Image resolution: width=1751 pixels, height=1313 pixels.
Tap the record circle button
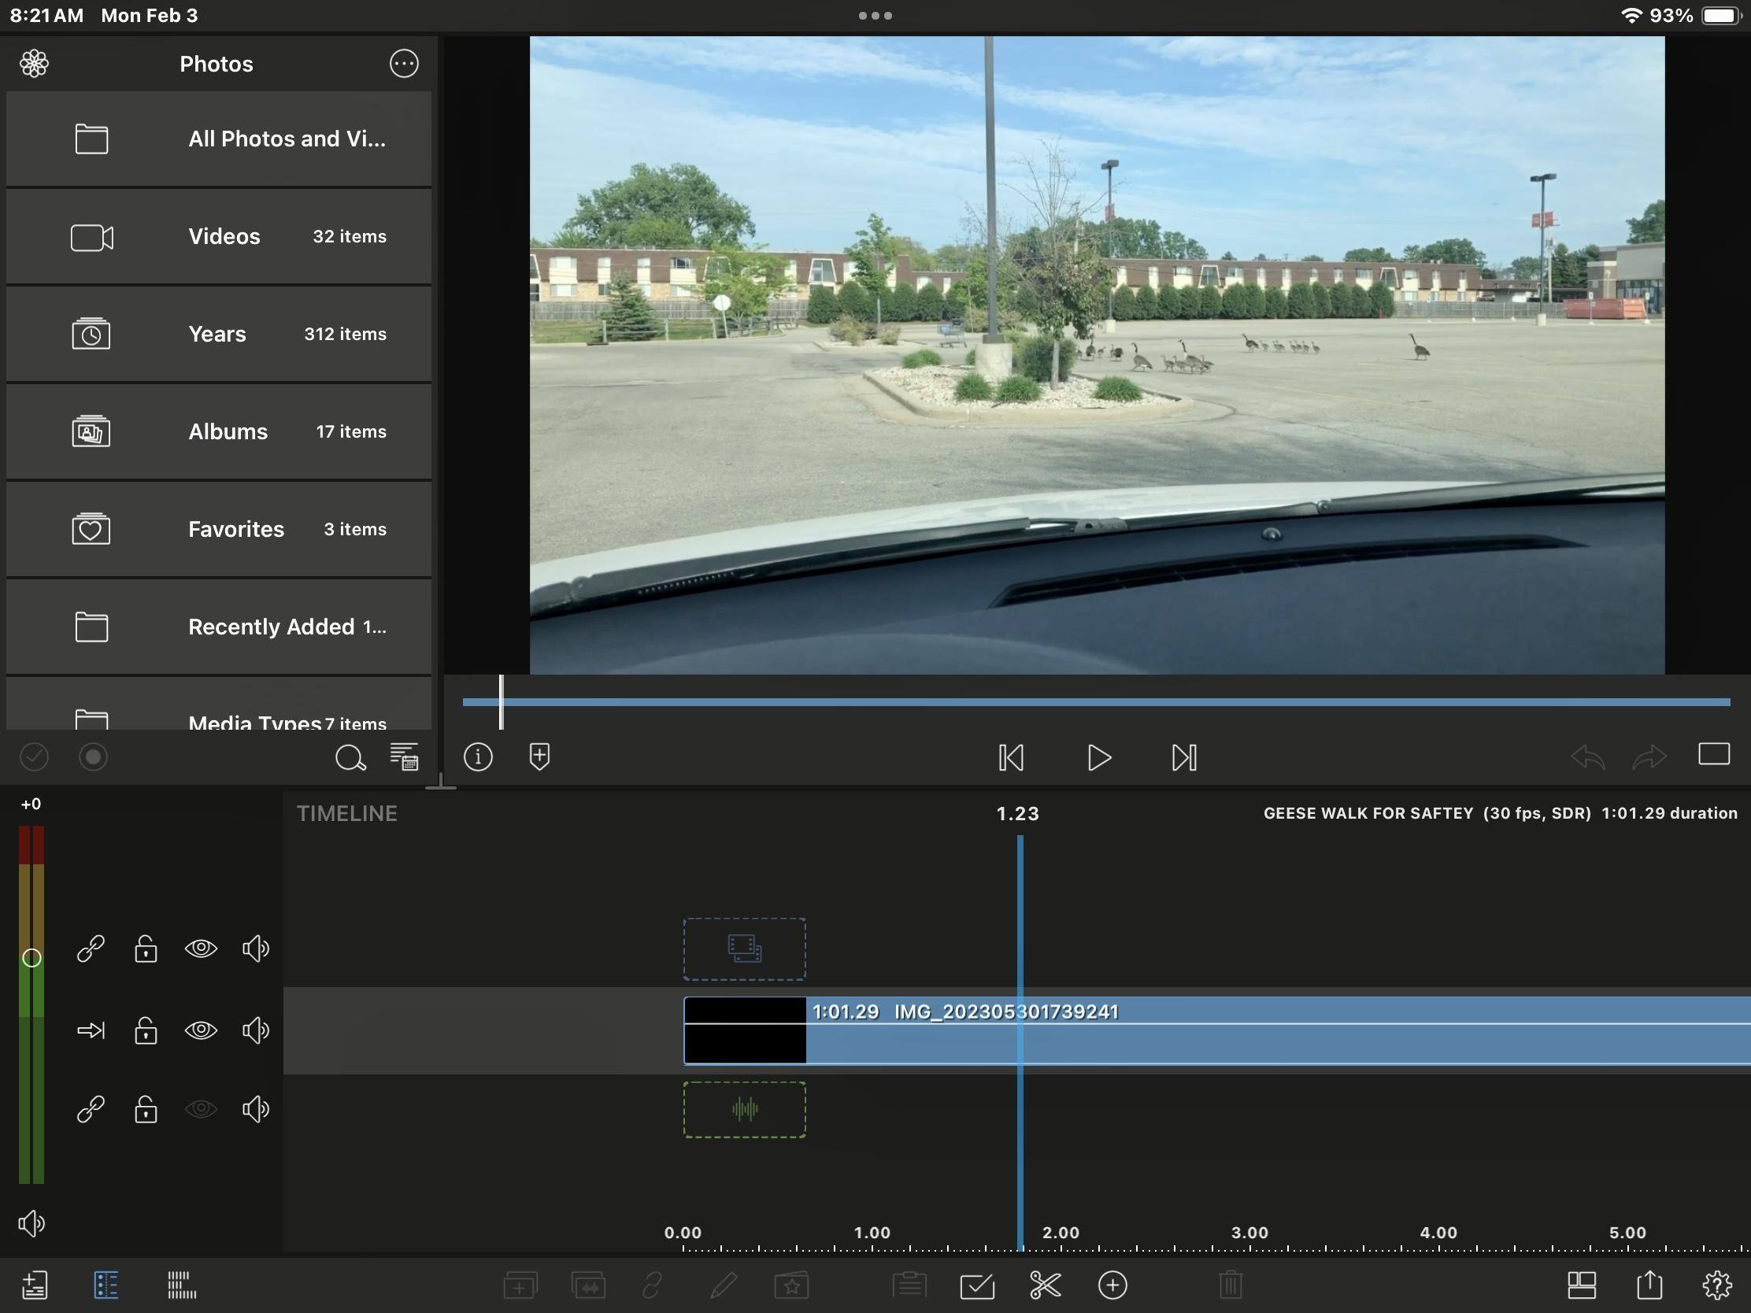click(x=93, y=757)
